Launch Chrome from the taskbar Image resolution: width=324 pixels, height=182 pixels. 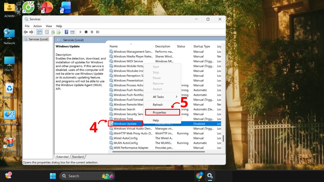click(199, 176)
